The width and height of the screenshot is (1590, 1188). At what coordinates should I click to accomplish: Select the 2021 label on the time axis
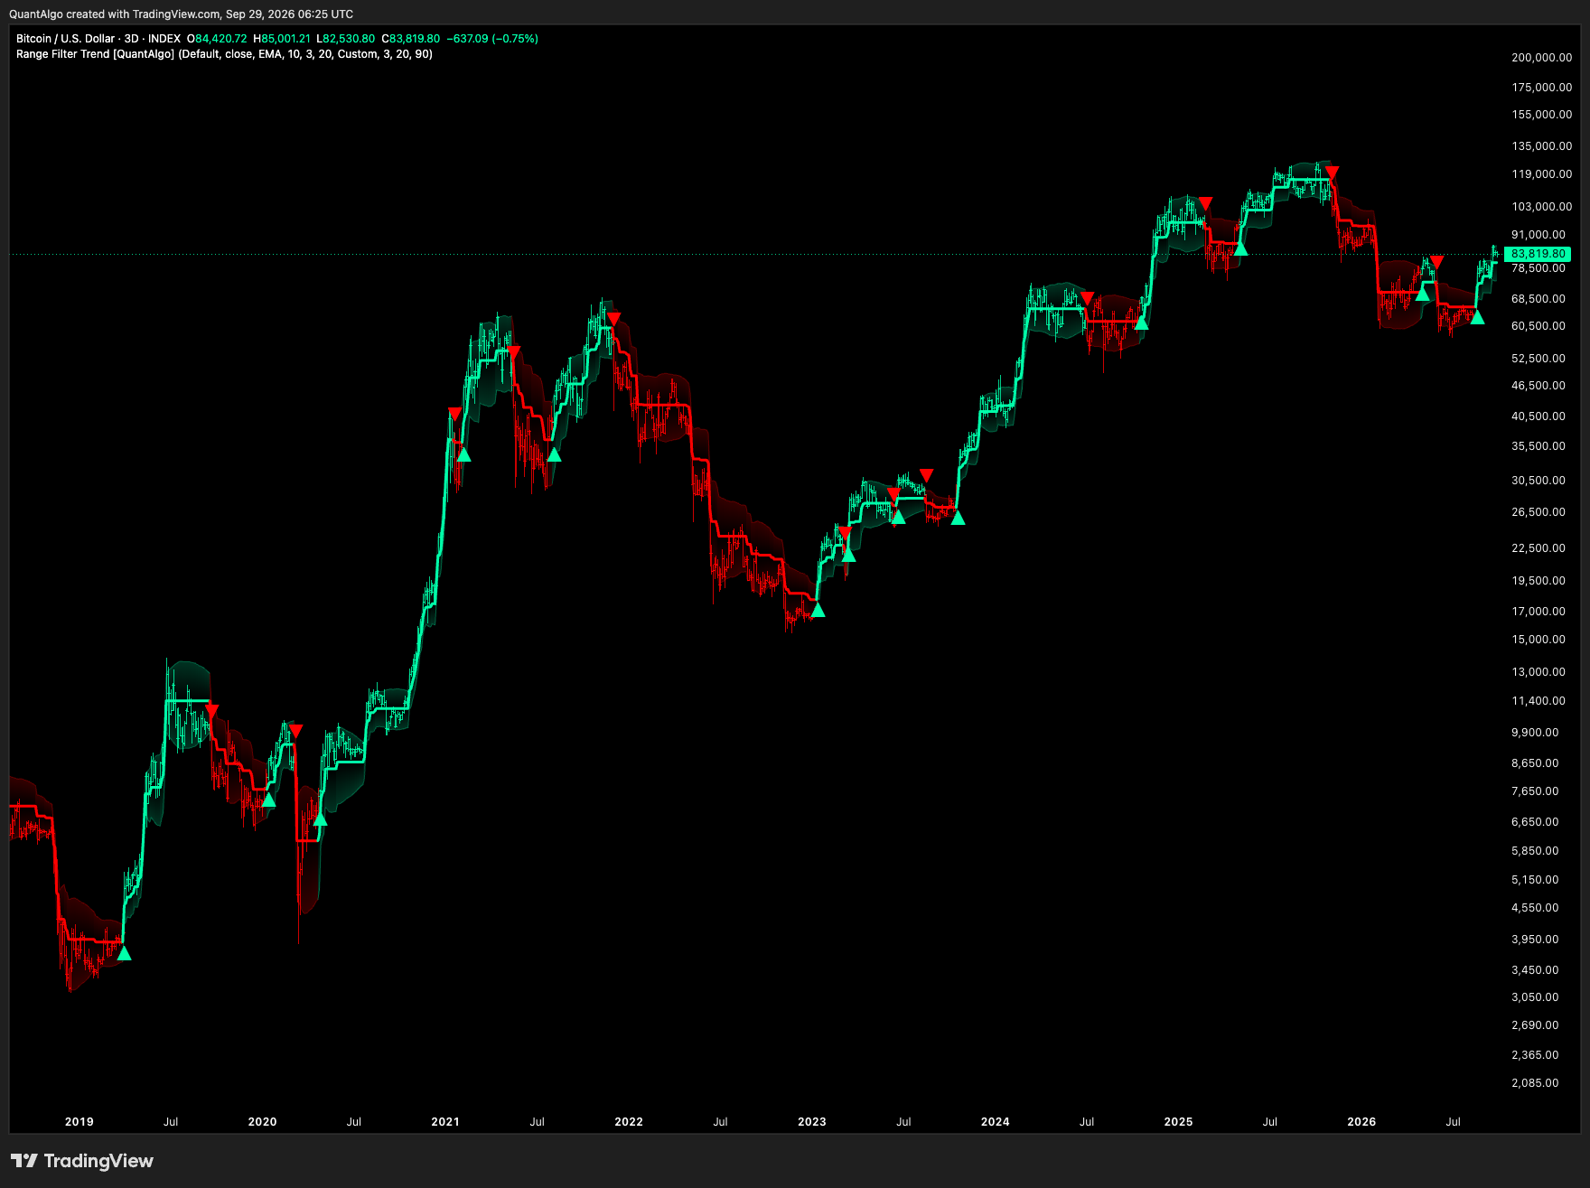coord(445,1122)
